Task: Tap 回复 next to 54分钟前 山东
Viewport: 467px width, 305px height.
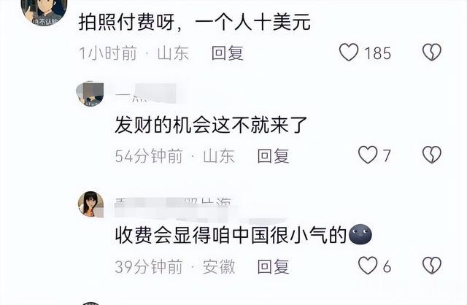Action: tap(273, 155)
